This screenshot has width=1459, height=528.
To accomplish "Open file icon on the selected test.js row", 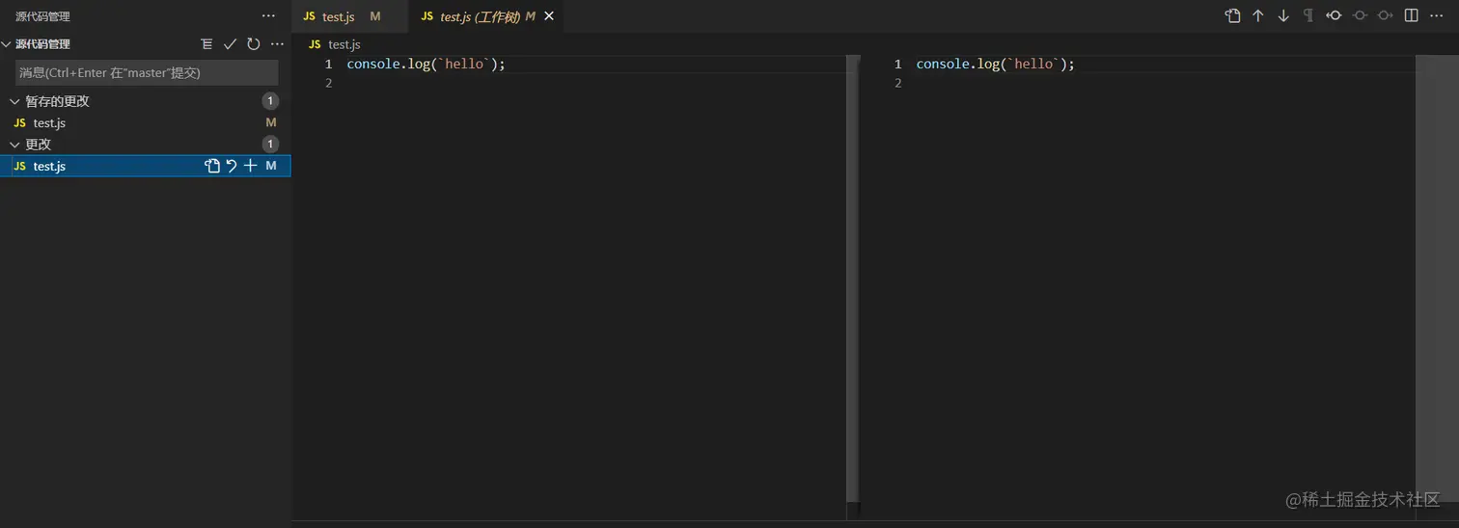I will click(212, 166).
